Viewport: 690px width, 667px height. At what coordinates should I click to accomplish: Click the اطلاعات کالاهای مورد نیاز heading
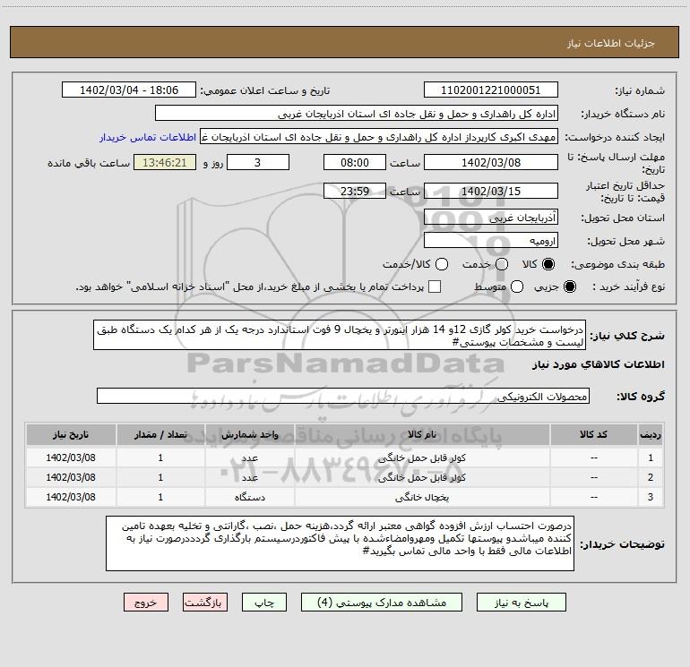coord(598,364)
